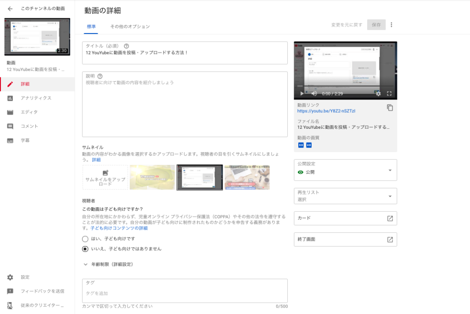Expand 年齢制限（詳細設定） section
470x314 pixels.
[85, 264]
